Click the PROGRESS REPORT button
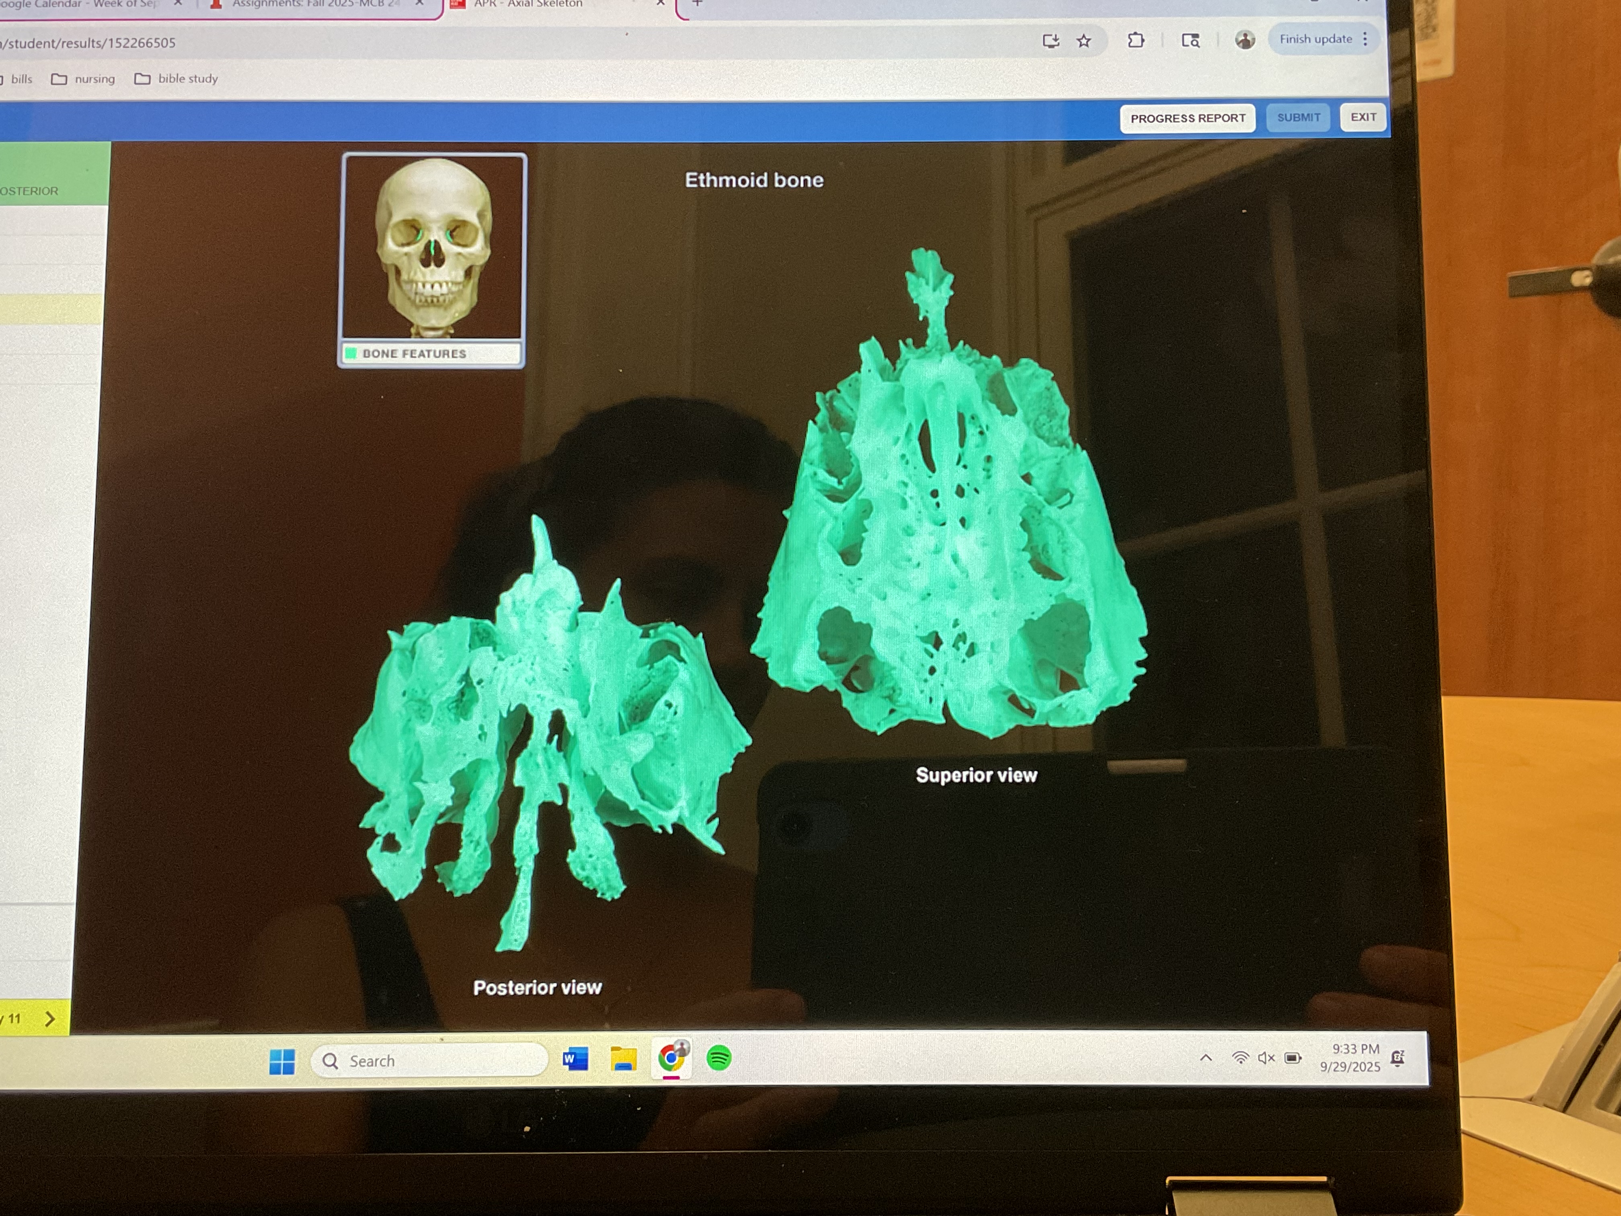The image size is (1621, 1216). tap(1187, 118)
